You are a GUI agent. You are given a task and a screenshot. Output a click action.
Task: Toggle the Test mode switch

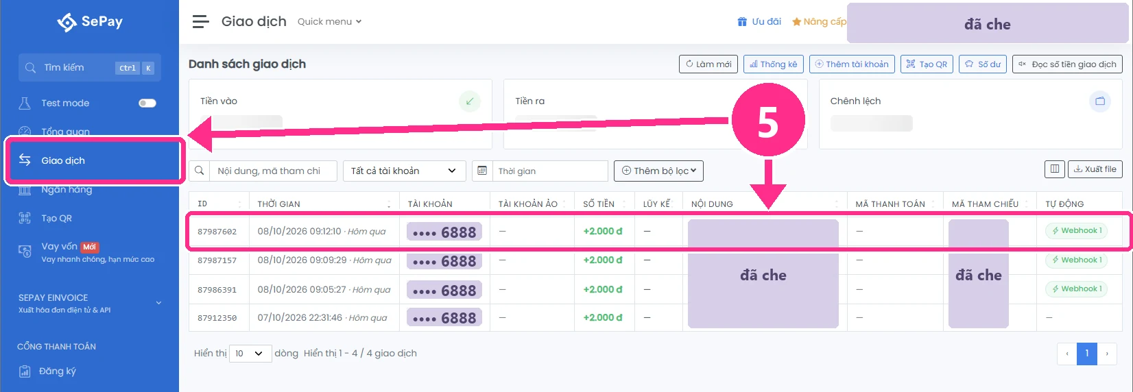click(x=147, y=103)
